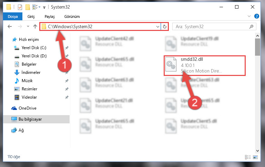Click the Back navigation arrow

(10, 26)
